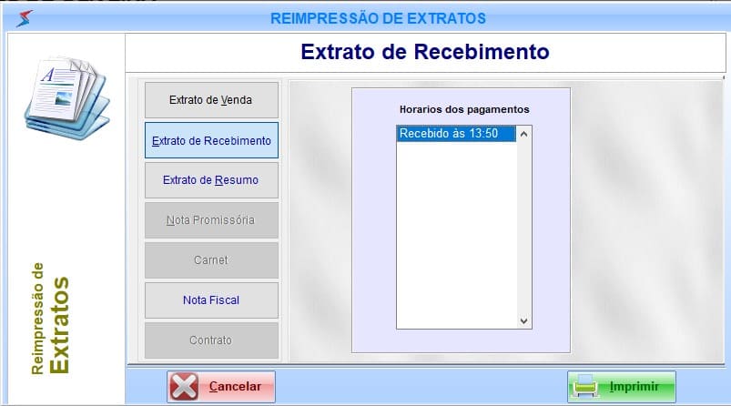Click scroll up arrow in payment list
Image resolution: width=731 pixels, height=406 pixels.
point(523,134)
